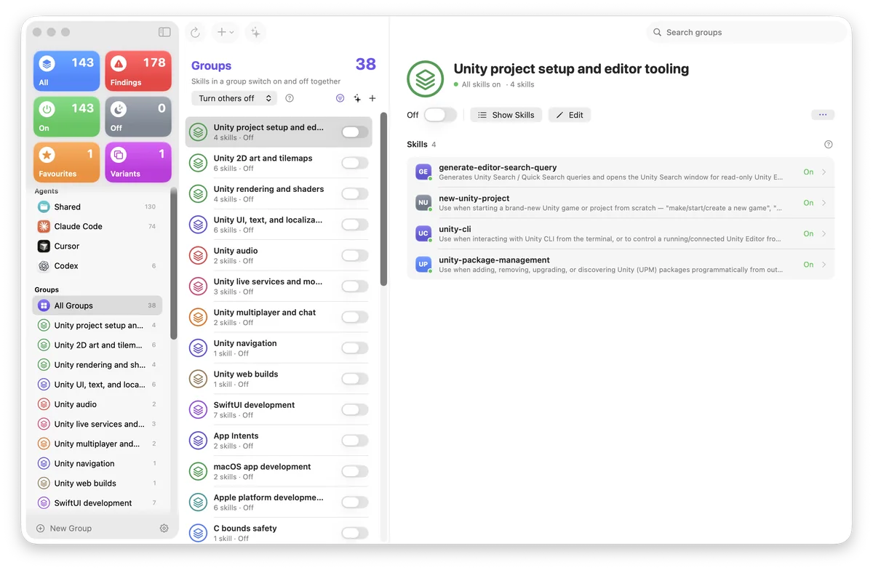
Task: Toggle the sidebar visibility icon
Action: pos(164,32)
